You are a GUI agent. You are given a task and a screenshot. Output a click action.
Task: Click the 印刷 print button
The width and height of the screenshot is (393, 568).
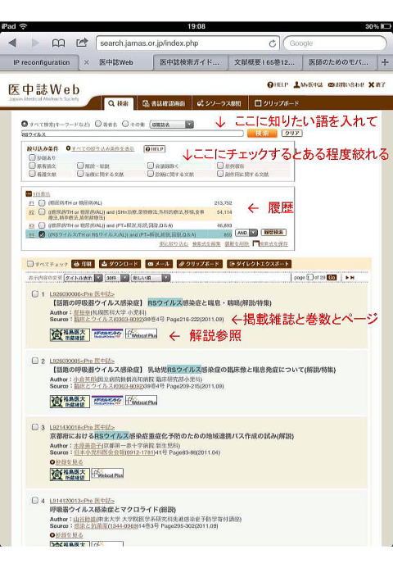(83, 264)
